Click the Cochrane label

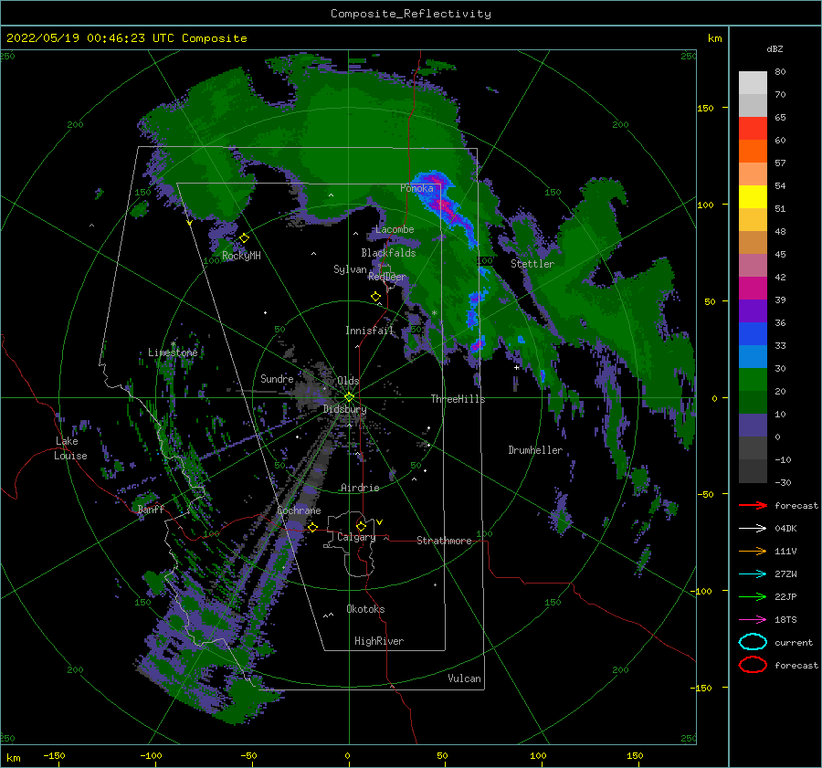point(299,510)
